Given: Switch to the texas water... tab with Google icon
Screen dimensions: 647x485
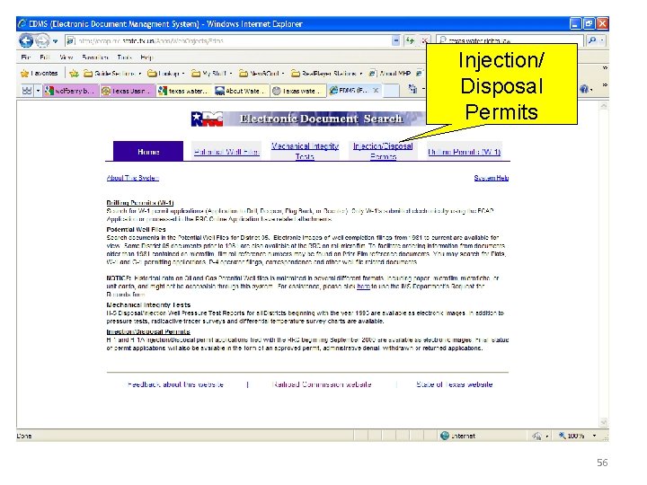Looking at the screenshot, I should pos(184,91).
